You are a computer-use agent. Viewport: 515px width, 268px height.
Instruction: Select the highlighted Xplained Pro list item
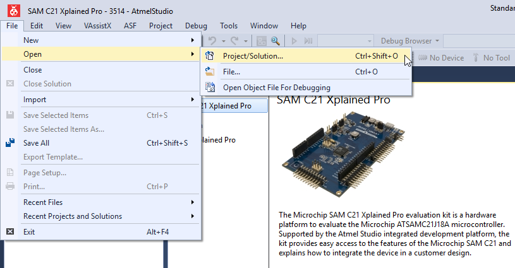coord(234,106)
